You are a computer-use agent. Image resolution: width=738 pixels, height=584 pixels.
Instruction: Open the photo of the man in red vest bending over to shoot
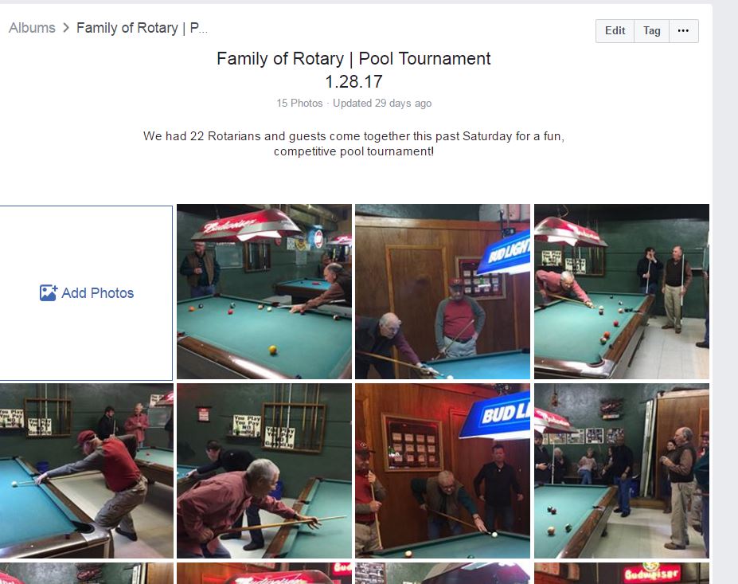[x=86, y=471]
